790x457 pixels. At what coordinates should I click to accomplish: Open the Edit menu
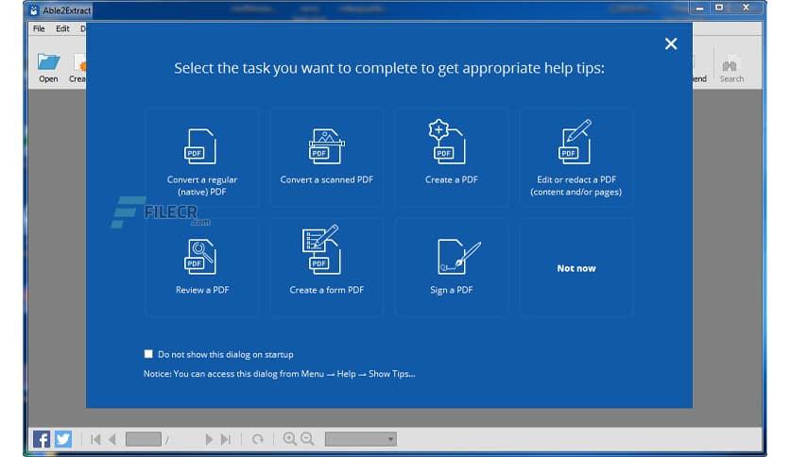(62, 28)
